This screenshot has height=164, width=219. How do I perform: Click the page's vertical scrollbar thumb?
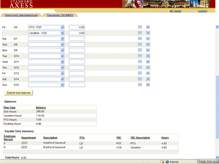tap(217, 106)
